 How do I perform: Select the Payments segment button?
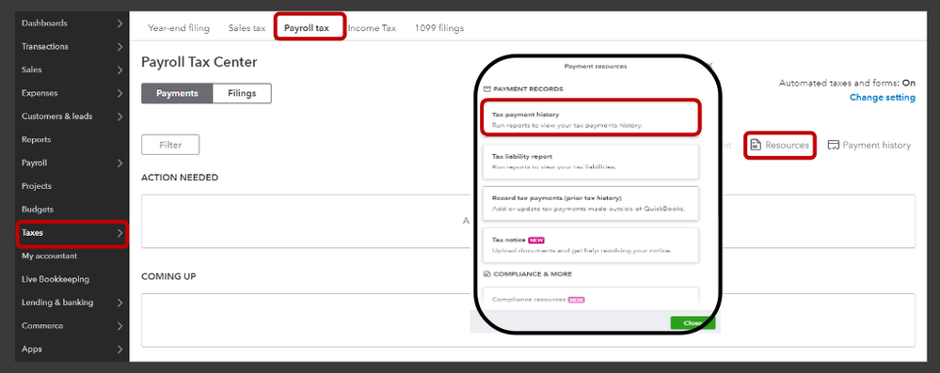177,93
